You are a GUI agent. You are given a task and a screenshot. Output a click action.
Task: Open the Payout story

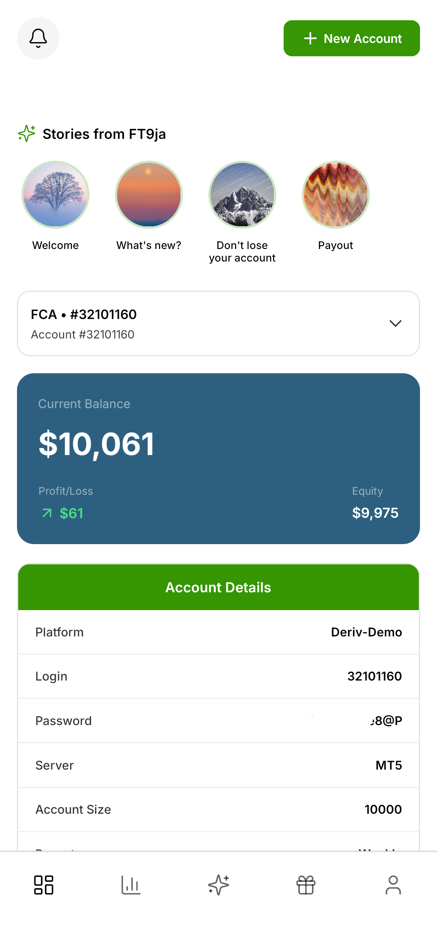point(336,195)
